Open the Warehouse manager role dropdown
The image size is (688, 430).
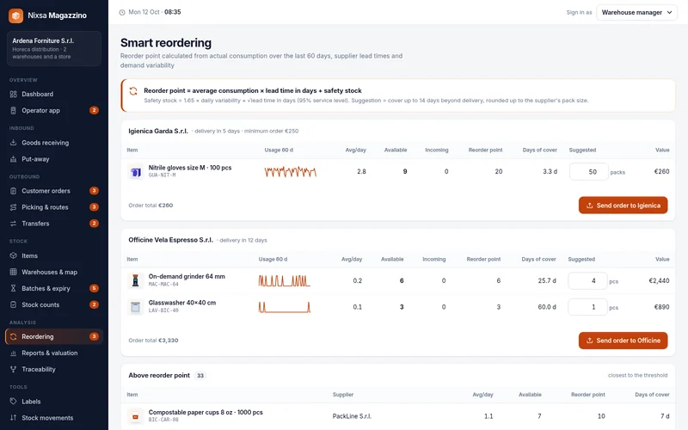click(x=636, y=12)
